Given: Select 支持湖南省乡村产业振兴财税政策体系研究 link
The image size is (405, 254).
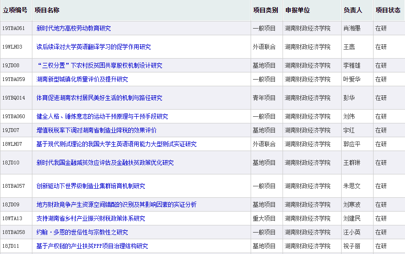Looking at the screenshot, I should (91, 218).
